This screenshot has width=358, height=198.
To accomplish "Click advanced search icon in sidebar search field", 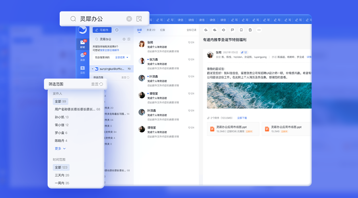I will click(x=129, y=39).
